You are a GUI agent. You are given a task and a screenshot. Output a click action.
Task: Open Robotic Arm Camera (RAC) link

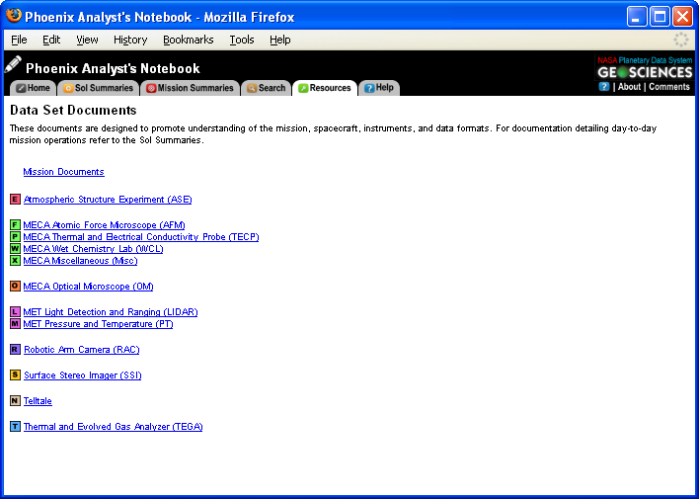(x=82, y=350)
